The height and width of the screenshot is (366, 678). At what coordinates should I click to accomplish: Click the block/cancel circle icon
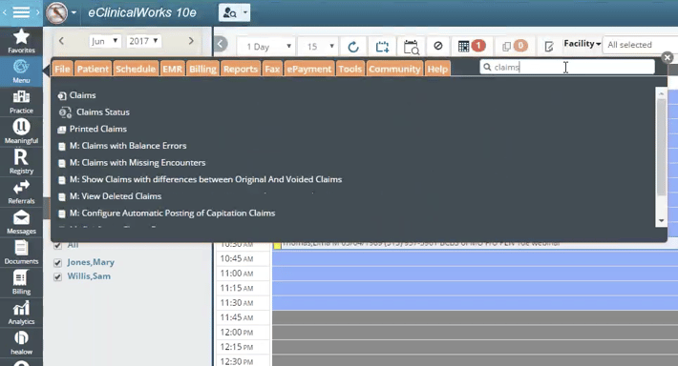(438, 46)
